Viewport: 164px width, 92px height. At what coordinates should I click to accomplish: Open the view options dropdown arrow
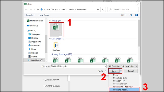[x=126, y=15]
